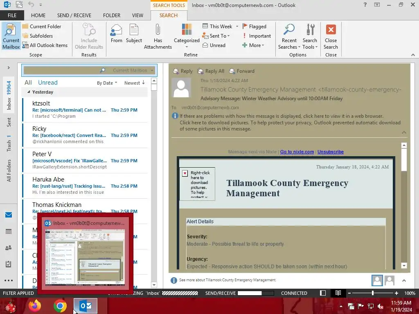Open more navigation options ellipsis
Viewport: 419px width, 314px height.
[9, 280]
